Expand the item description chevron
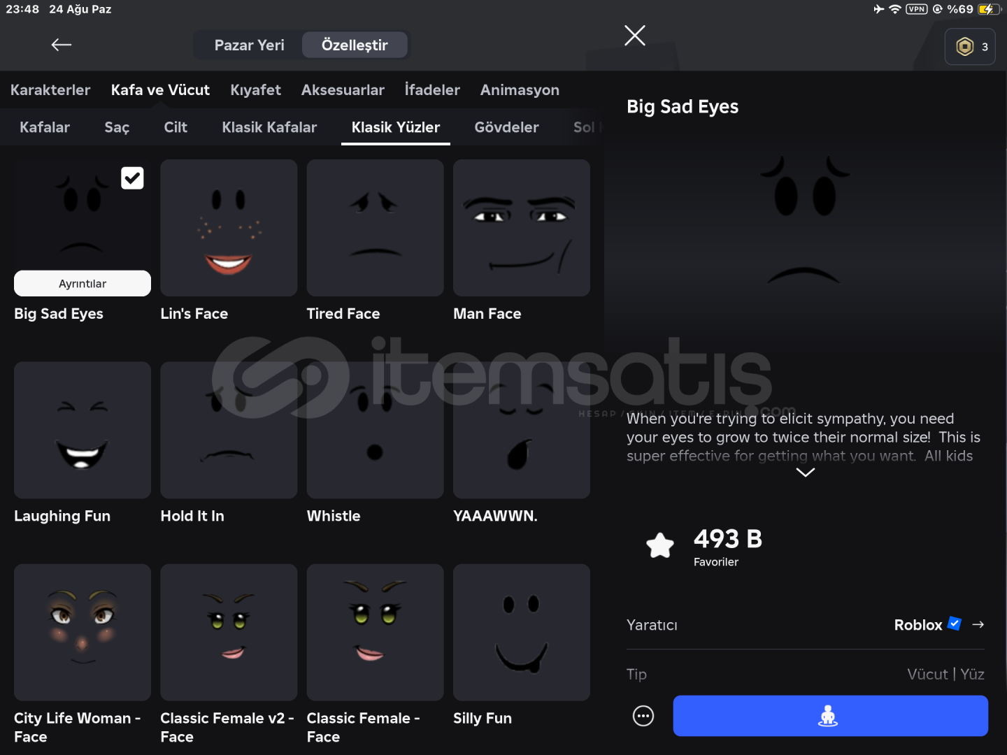 (x=806, y=473)
